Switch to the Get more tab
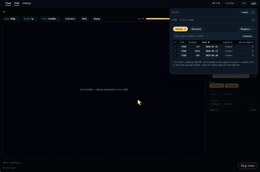This screenshot has width=260, height=172. 196,29
